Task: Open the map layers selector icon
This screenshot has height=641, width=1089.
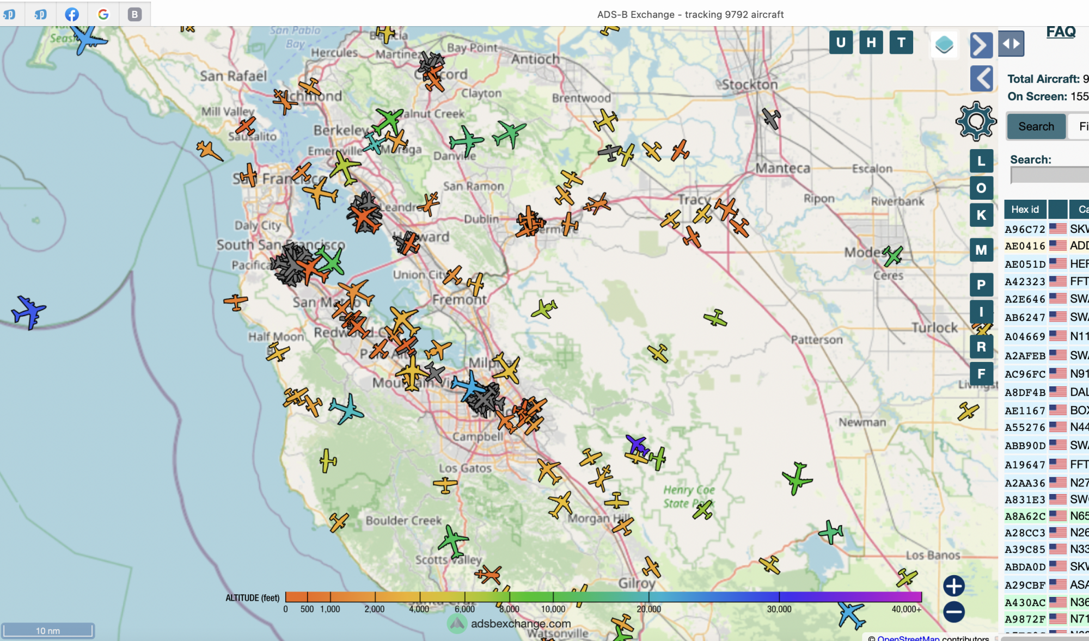Action: click(x=944, y=44)
